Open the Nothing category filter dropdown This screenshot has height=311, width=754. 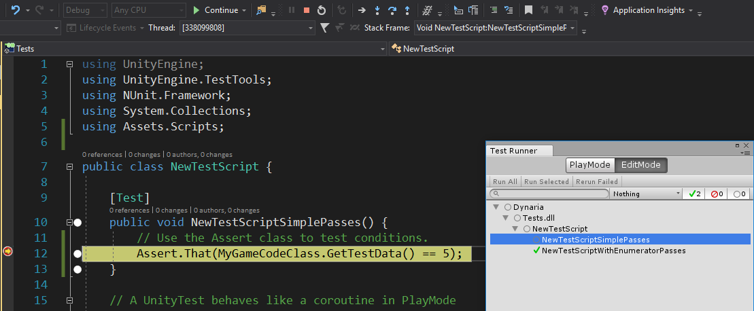click(647, 194)
